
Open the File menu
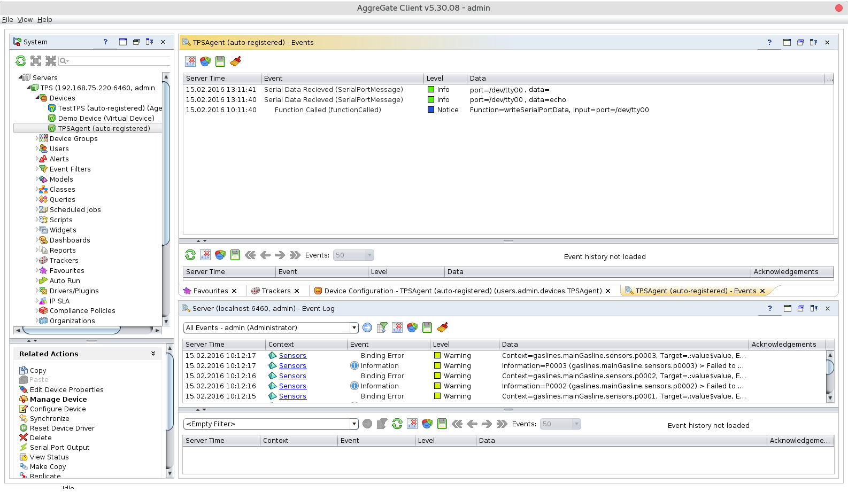[7, 20]
